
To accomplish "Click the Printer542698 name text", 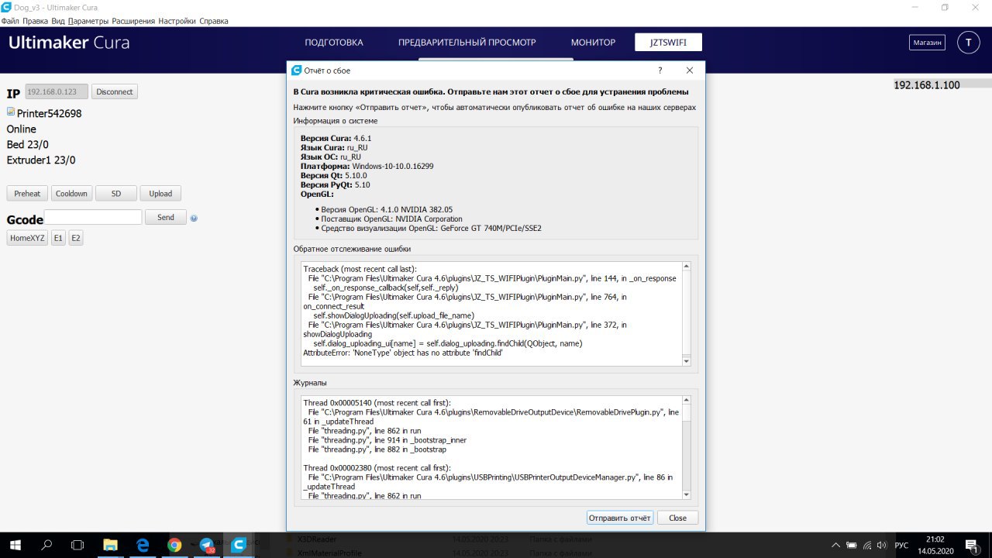I will (49, 113).
